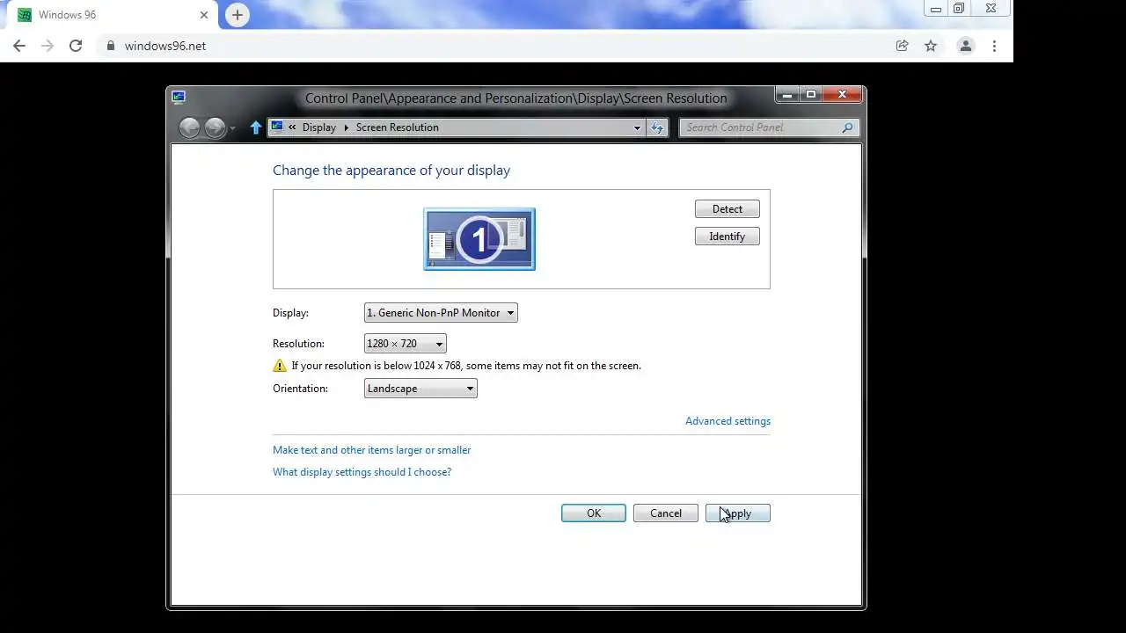The width and height of the screenshot is (1126, 633).
Task: Open recent pages arrow next to forward button
Action: click(x=232, y=128)
